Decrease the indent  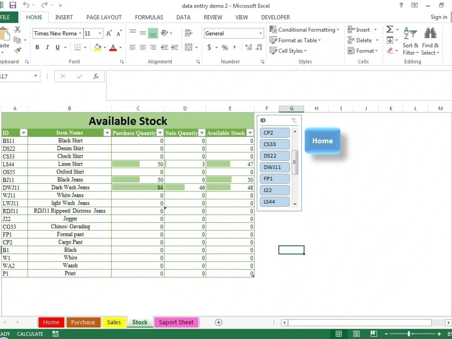tap(165, 47)
